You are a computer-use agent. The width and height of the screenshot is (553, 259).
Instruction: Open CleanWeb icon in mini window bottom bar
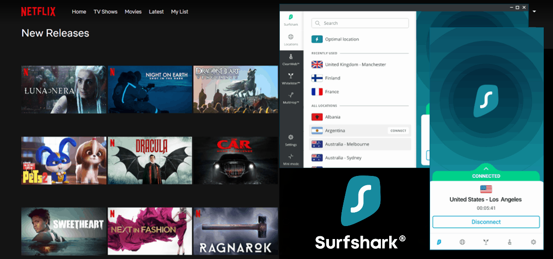(x=509, y=242)
